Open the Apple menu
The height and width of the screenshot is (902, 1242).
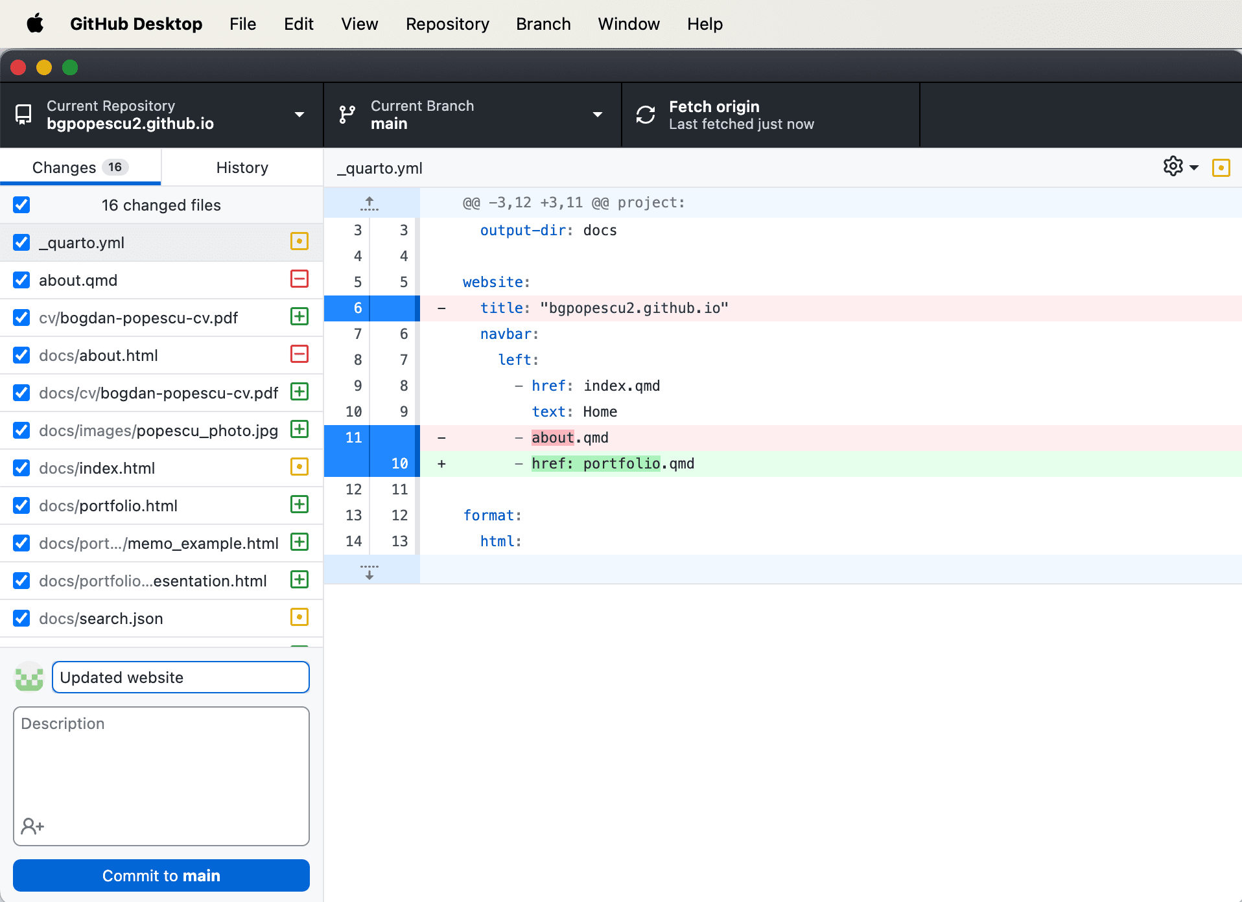pos(35,24)
